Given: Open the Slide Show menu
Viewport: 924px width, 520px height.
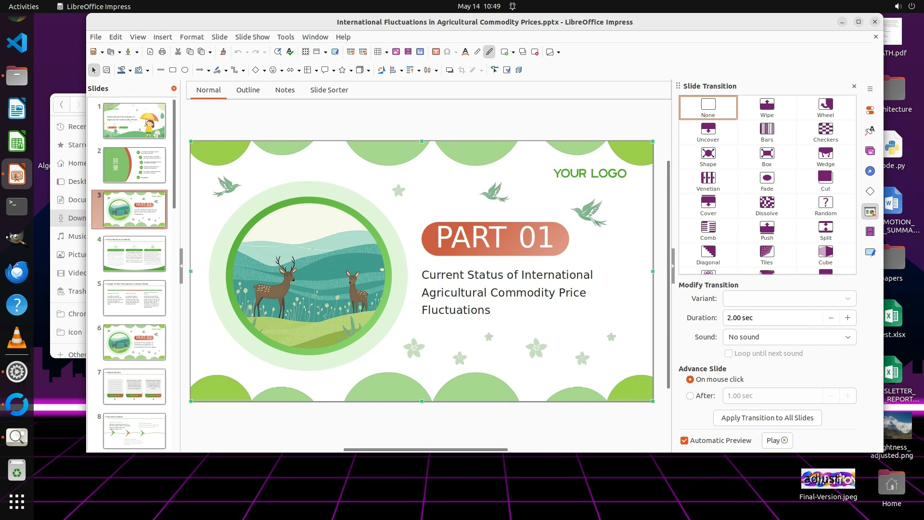Looking at the screenshot, I should tap(252, 37).
